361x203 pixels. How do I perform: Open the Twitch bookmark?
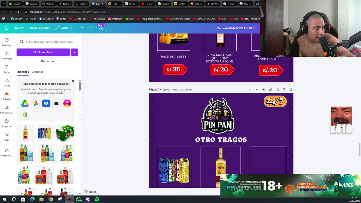[61, 19]
